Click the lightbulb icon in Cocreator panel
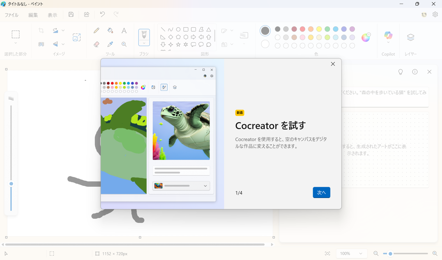The image size is (442, 260). pos(401,72)
